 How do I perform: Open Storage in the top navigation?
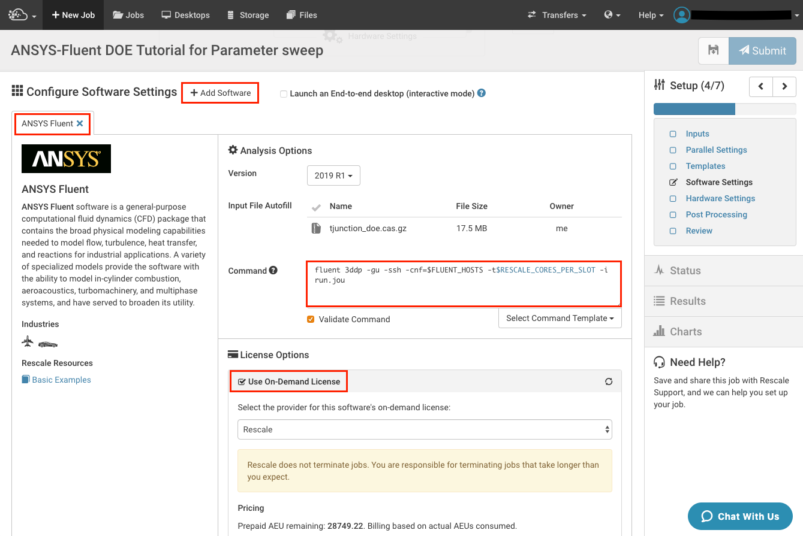point(248,15)
